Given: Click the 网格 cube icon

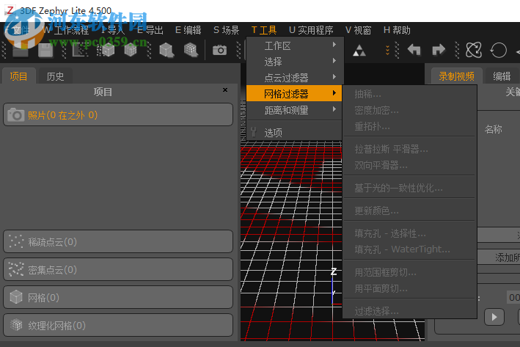Looking at the screenshot, I should 16,297.
